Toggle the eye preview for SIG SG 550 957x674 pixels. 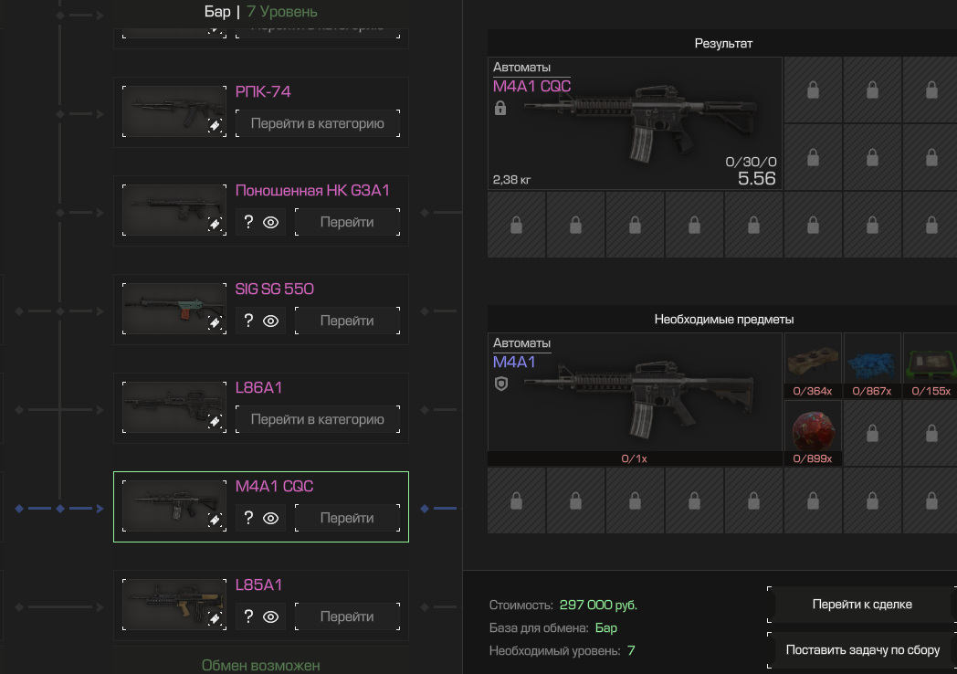271,321
